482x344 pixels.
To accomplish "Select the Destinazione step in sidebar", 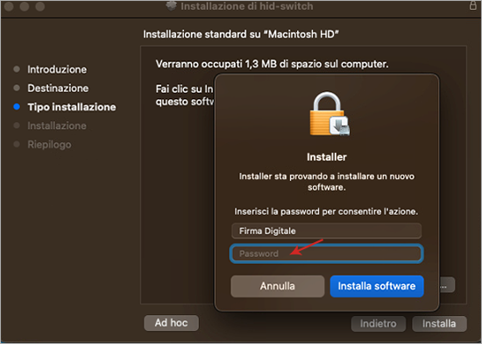I will 58,89.
